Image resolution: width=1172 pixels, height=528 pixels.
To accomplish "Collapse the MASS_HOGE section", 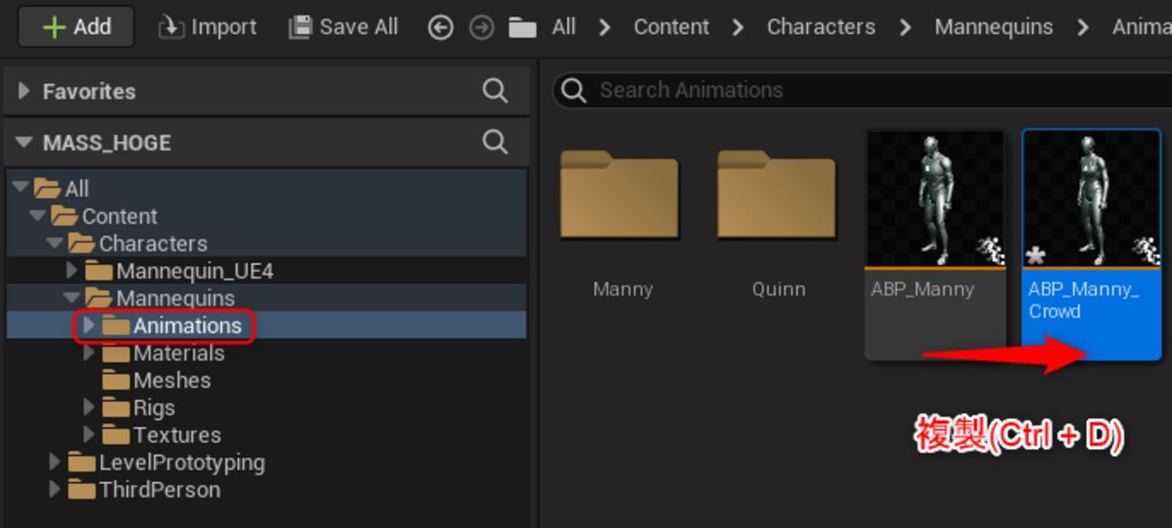I will [24, 142].
